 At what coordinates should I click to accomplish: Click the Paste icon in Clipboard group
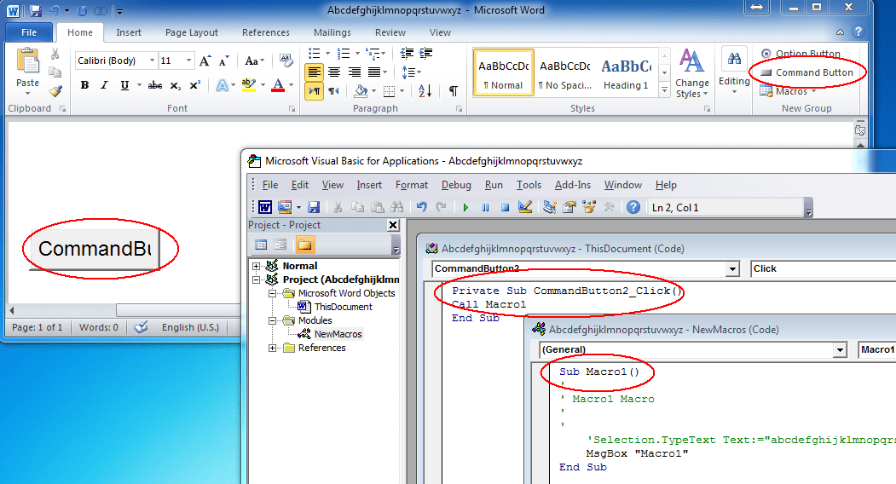coord(27,61)
